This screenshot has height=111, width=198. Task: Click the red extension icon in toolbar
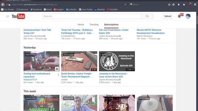tap(189, 4)
